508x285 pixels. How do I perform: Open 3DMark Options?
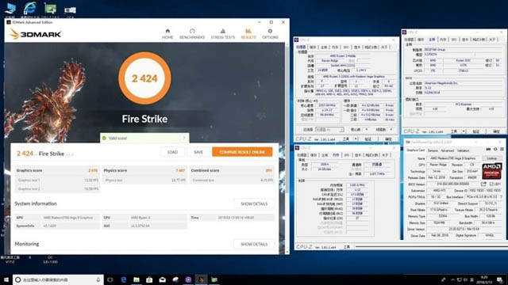point(270,34)
